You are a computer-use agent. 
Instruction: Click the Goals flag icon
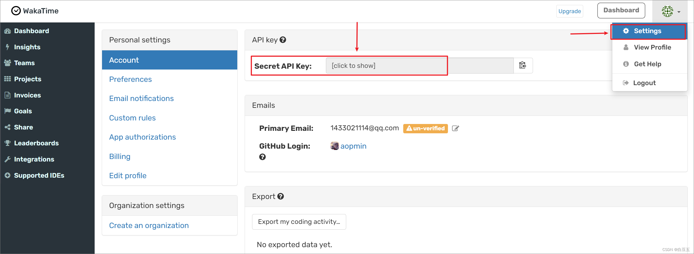[7, 111]
